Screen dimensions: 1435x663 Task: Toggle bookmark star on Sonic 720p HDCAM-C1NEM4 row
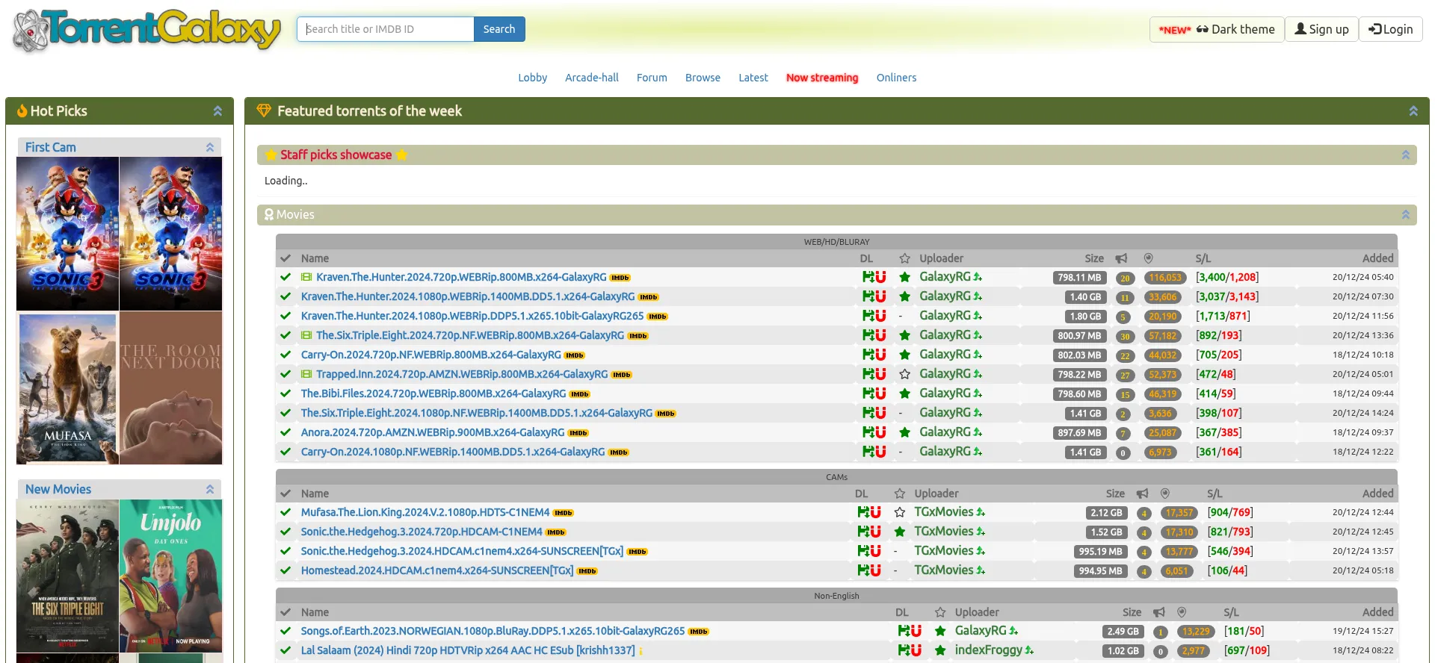coord(900,532)
